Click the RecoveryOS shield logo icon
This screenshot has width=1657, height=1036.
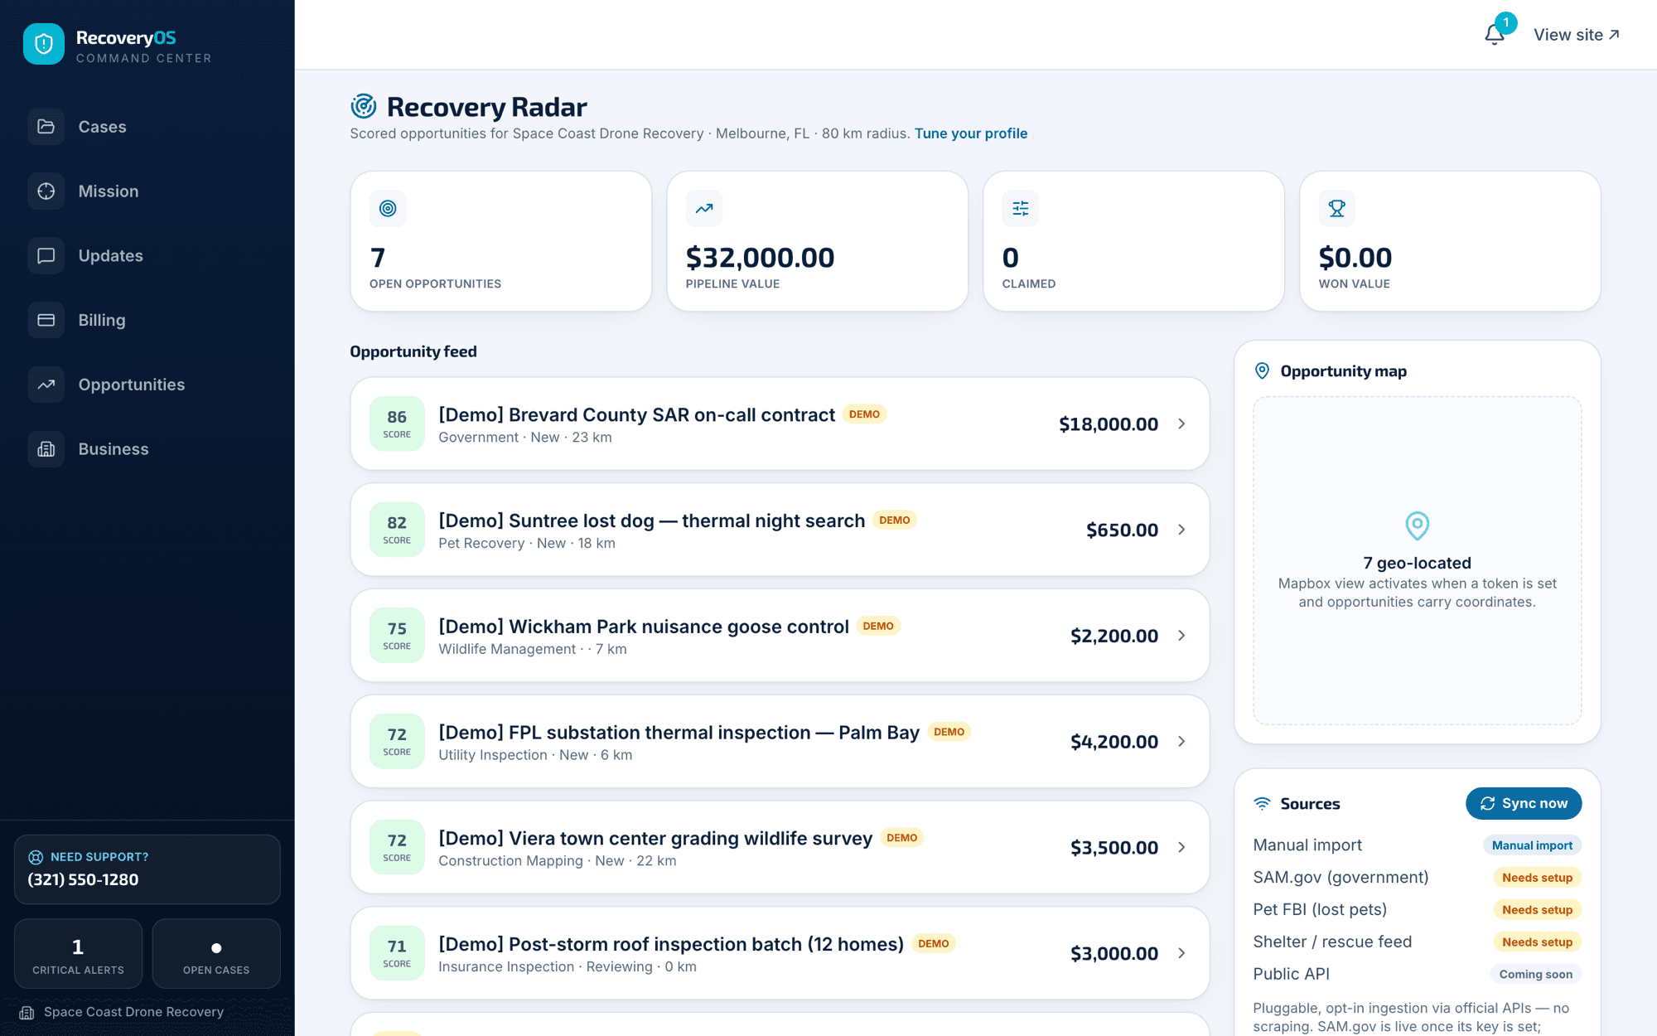44,44
